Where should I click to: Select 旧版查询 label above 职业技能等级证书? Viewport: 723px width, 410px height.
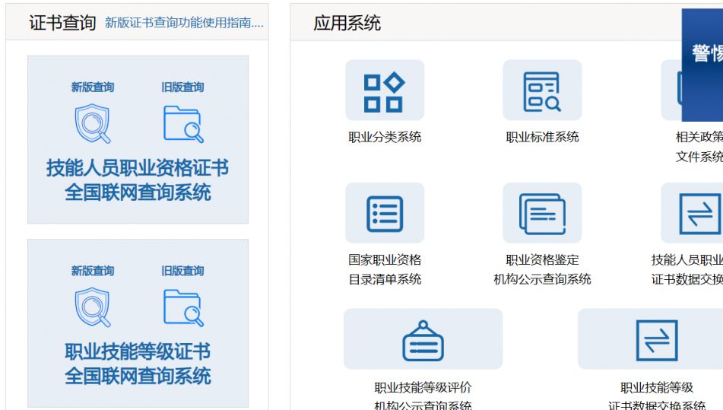(182, 271)
